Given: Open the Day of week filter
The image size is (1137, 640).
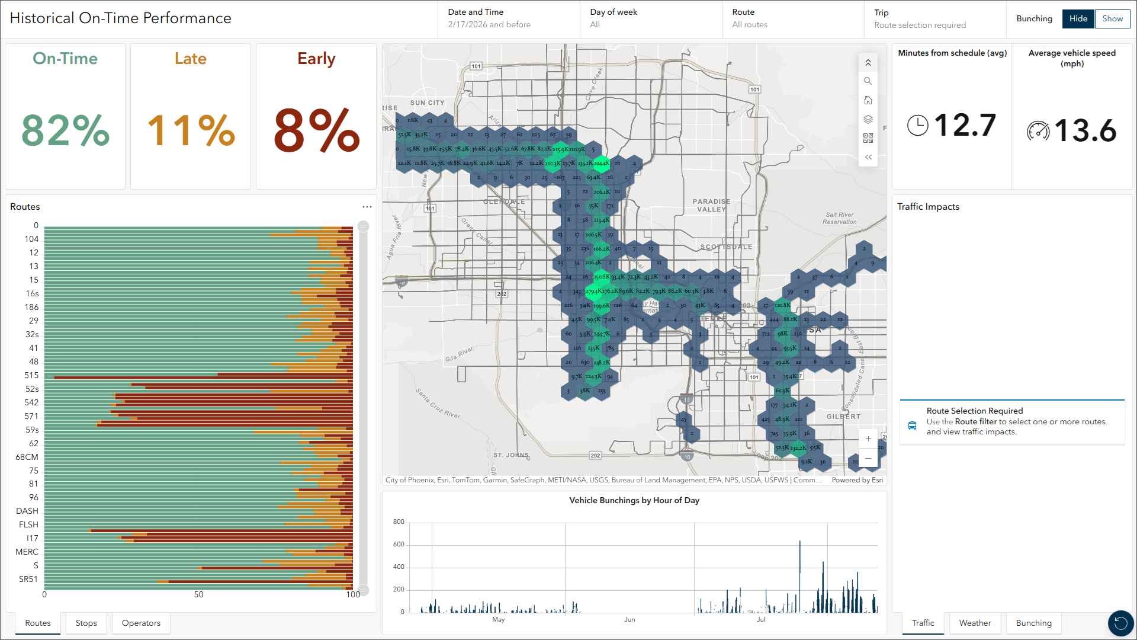Looking at the screenshot, I should (651, 19).
